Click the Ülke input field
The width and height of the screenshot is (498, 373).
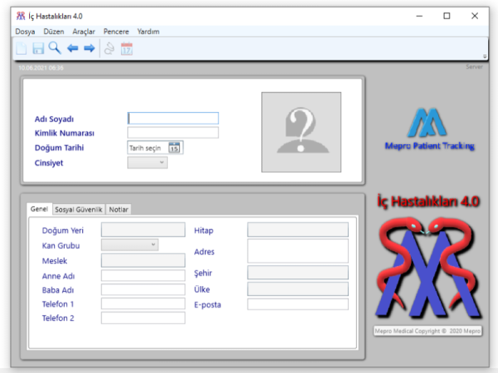(x=298, y=289)
